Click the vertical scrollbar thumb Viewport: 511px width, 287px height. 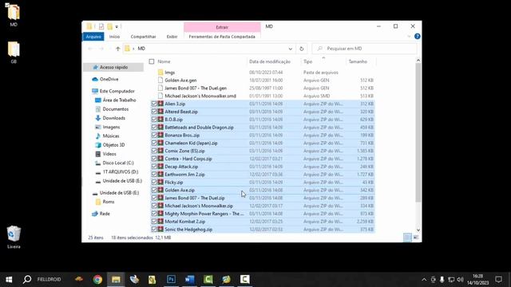418,133
